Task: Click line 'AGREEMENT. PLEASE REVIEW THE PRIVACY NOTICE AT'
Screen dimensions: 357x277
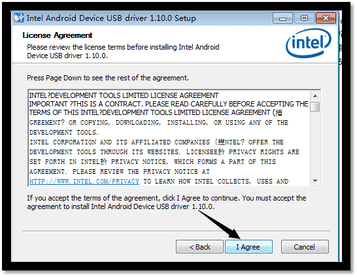Action: 120,171
